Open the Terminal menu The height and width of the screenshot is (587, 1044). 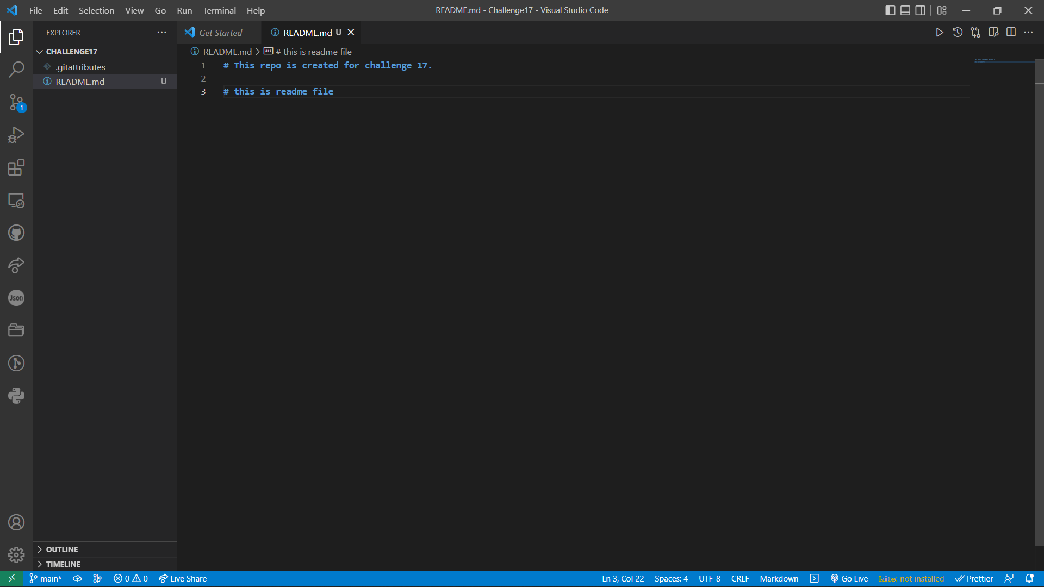click(x=219, y=10)
